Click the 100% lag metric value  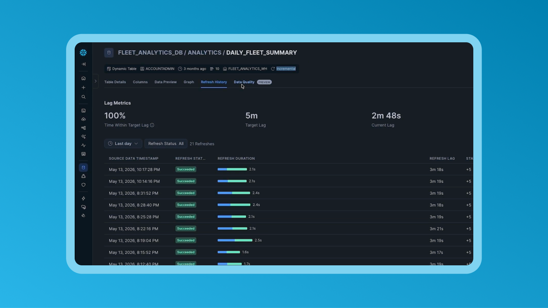[x=115, y=115]
